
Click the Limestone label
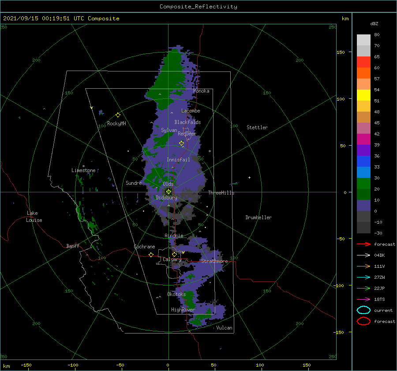click(x=83, y=170)
